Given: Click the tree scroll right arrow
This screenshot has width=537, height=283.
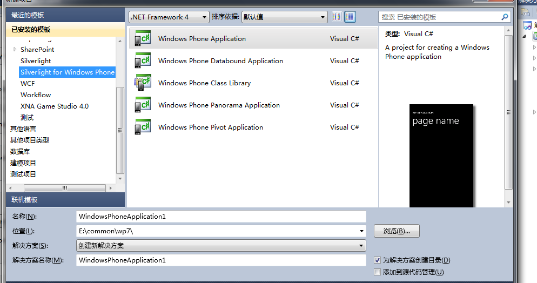Looking at the screenshot, I should click(110, 188).
